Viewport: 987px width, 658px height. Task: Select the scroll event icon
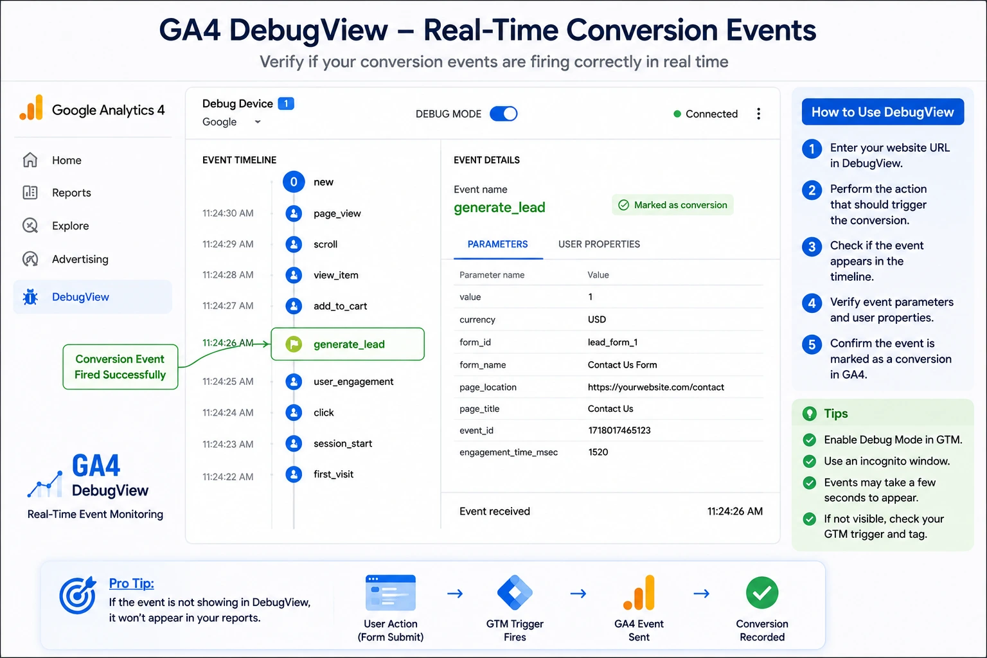pos(294,244)
